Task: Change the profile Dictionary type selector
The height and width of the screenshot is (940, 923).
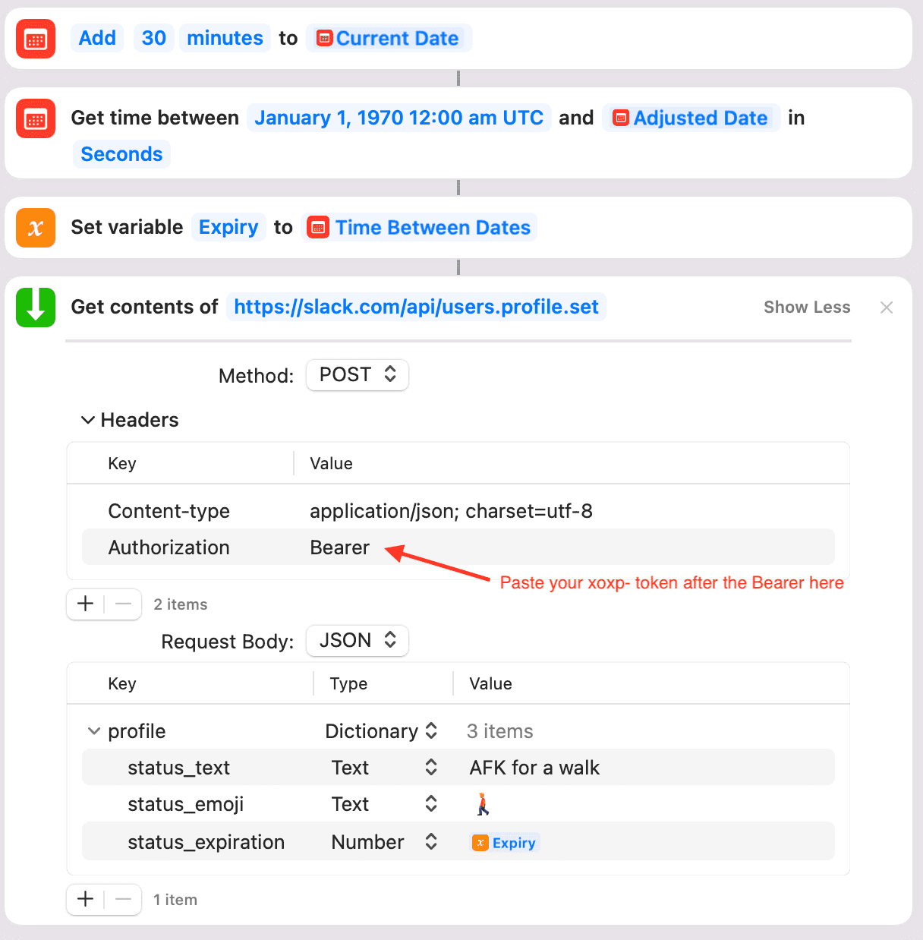Action: click(x=381, y=731)
